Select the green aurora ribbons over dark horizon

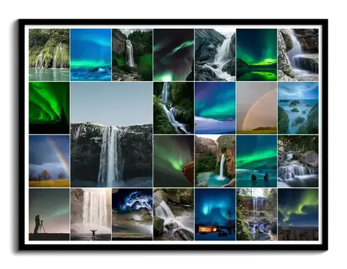[x=298, y=214]
